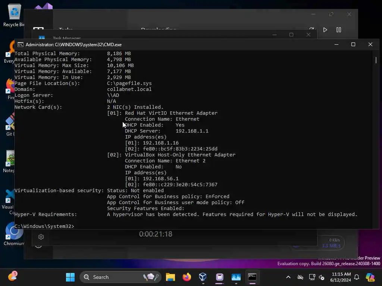This screenshot has width=382, height=286.
Task: Click the network display tray icon
Action: (311, 277)
